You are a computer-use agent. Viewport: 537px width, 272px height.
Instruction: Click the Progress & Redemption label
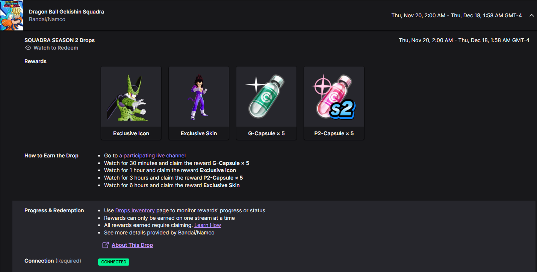(x=54, y=210)
